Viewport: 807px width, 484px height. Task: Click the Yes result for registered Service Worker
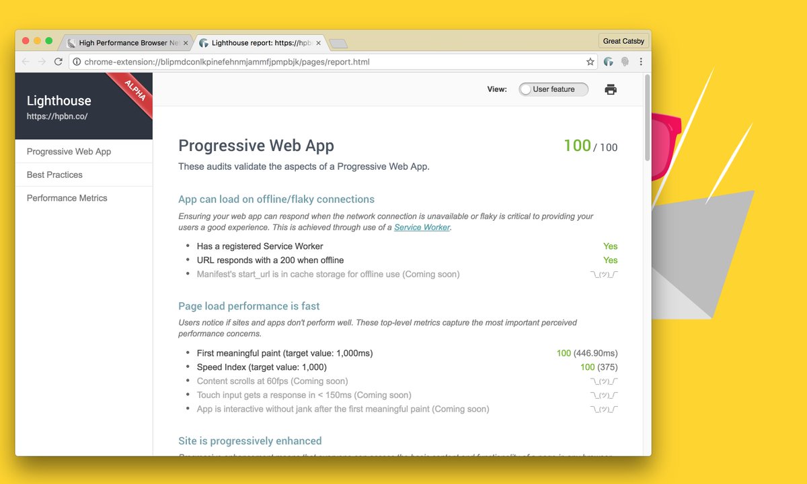tap(610, 246)
